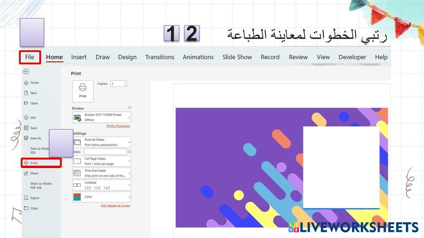Click Save in the backstage sidebar
This screenshot has height=238, width=424.
tap(33, 128)
